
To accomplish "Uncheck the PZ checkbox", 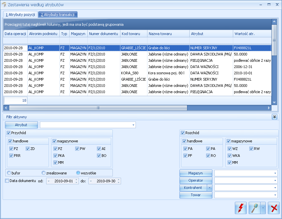I will click(55, 149).
